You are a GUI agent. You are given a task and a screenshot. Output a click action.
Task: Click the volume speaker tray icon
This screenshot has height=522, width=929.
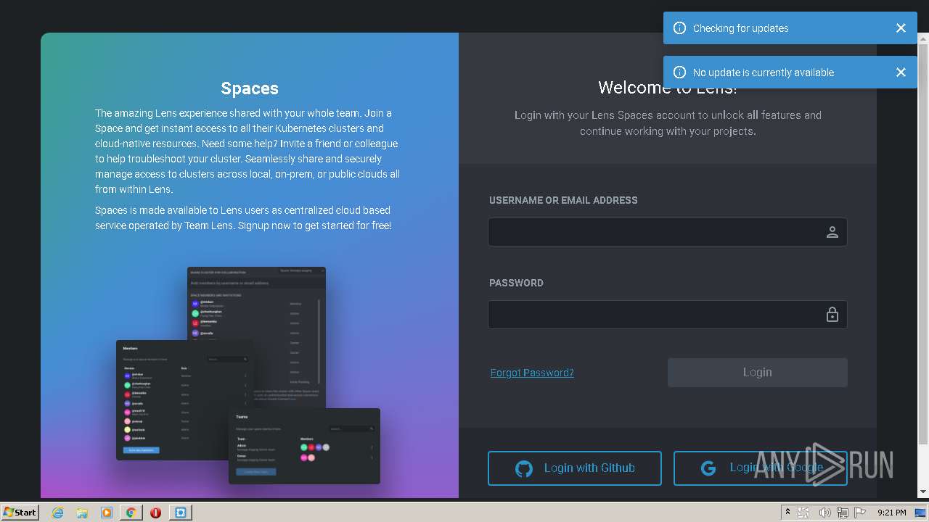point(824,513)
